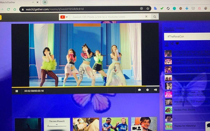Toggle the webcam camera icon
210x131 pixels.
(134, 128)
